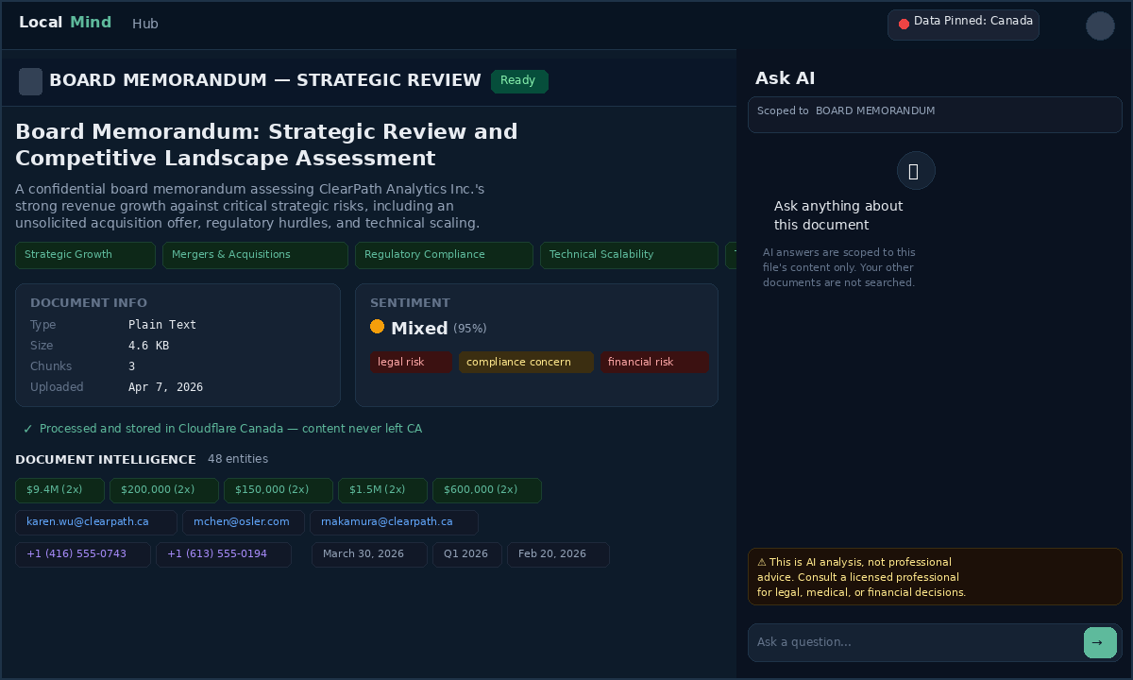Click the March 30, 2026 date chip

pos(369,554)
